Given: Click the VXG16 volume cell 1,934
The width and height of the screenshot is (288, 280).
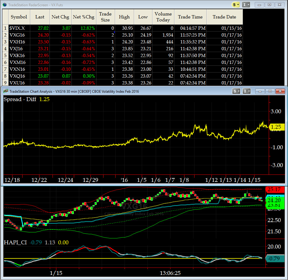Looking at the screenshot, I should tap(163, 35).
